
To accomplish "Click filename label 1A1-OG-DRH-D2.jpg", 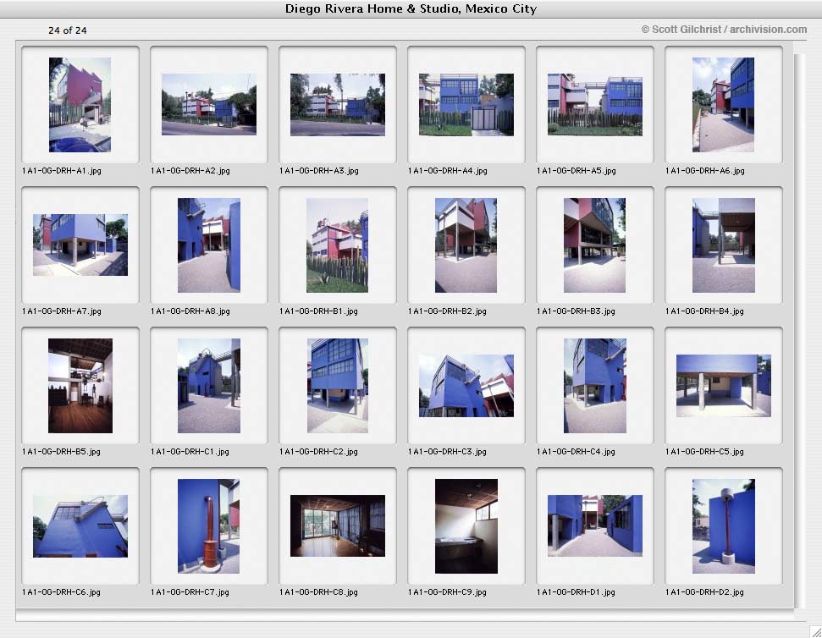I will click(x=704, y=592).
